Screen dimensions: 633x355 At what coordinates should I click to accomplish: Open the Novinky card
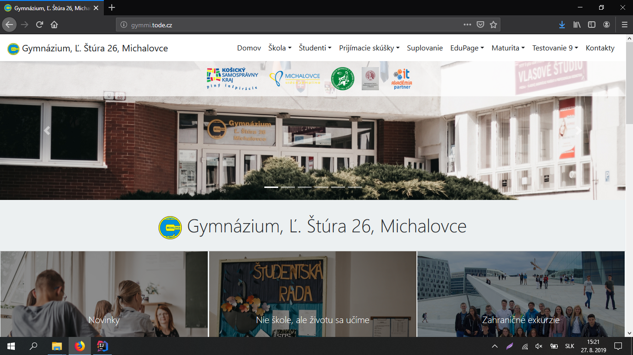pyautogui.click(x=104, y=294)
